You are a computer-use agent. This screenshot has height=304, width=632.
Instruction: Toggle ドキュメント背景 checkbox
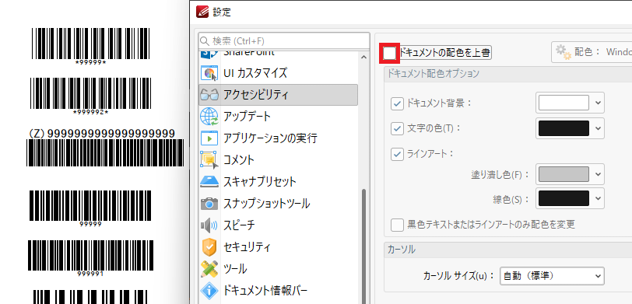397,103
